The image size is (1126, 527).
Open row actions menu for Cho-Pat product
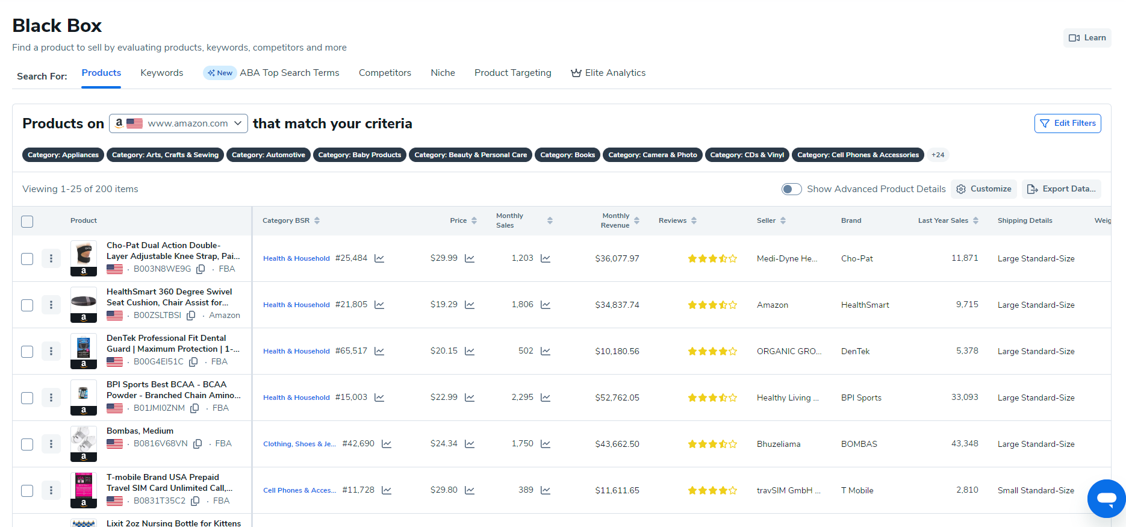51,258
